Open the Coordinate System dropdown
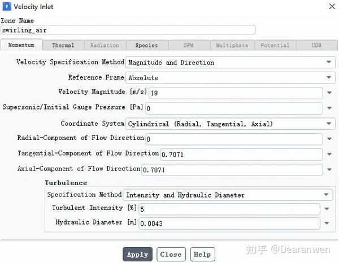This screenshot has width=339, height=263. click(231, 124)
